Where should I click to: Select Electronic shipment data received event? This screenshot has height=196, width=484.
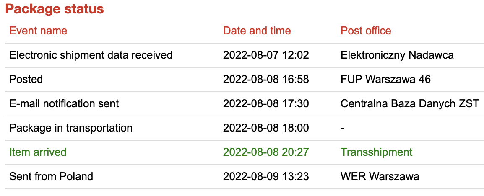91,55
